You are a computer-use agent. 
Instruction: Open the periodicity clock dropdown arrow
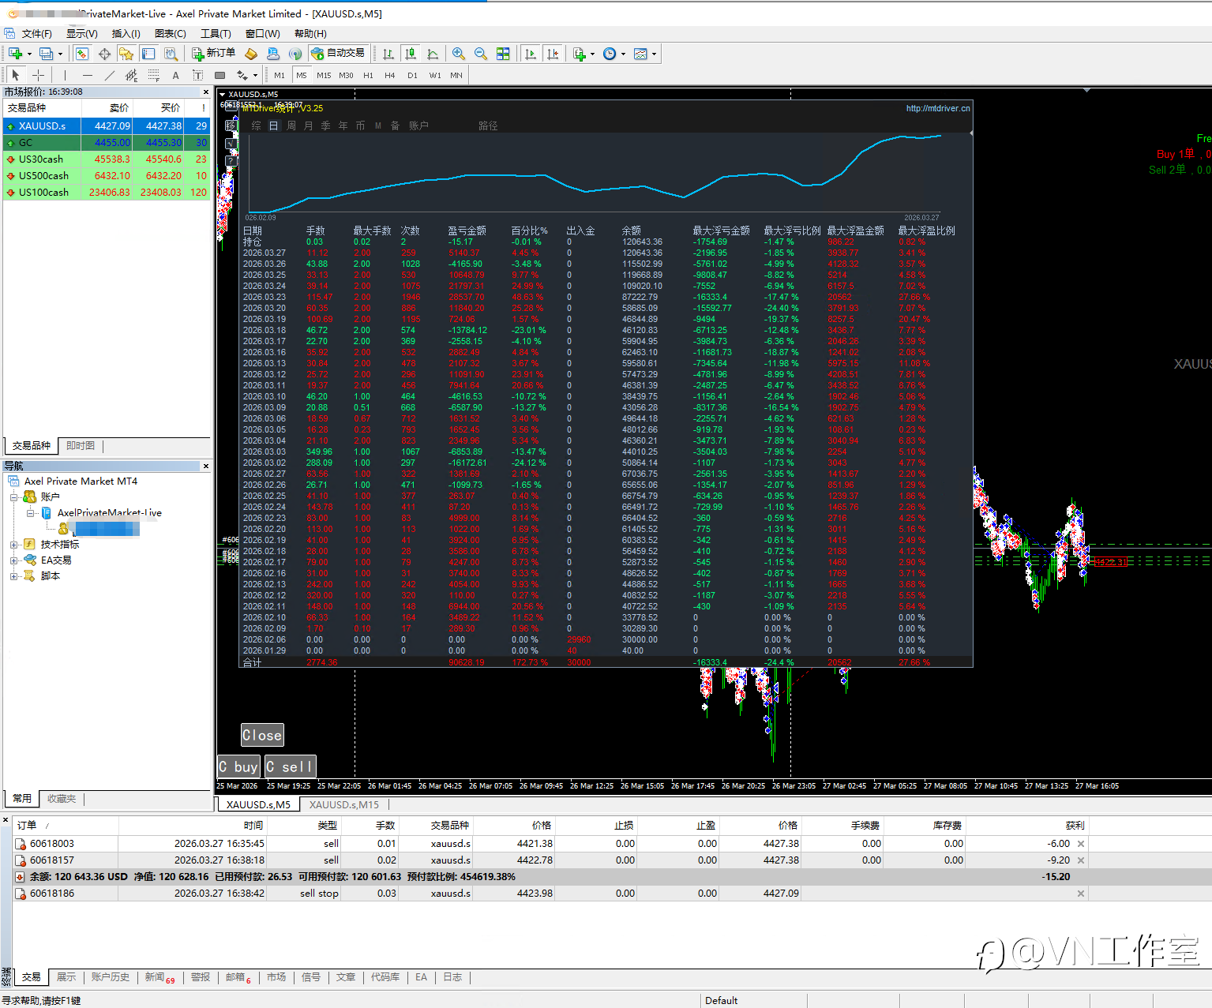pyautogui.click(x=623, y=54)
